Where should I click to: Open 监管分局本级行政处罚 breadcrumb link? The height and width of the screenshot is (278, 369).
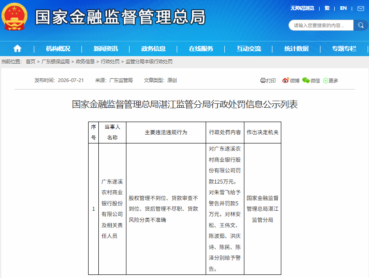(149, 62)
